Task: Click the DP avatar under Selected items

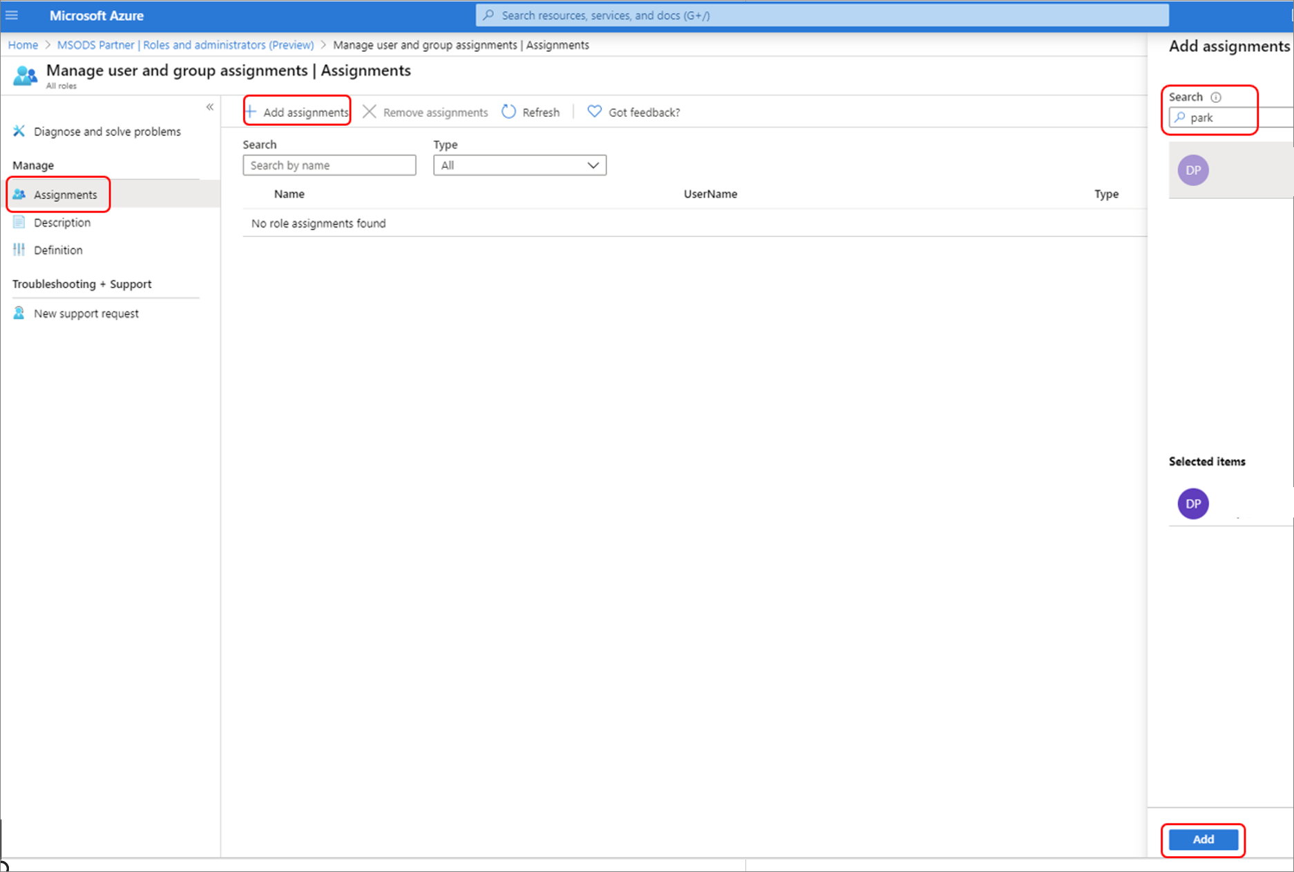Action: coord(1193,504)
